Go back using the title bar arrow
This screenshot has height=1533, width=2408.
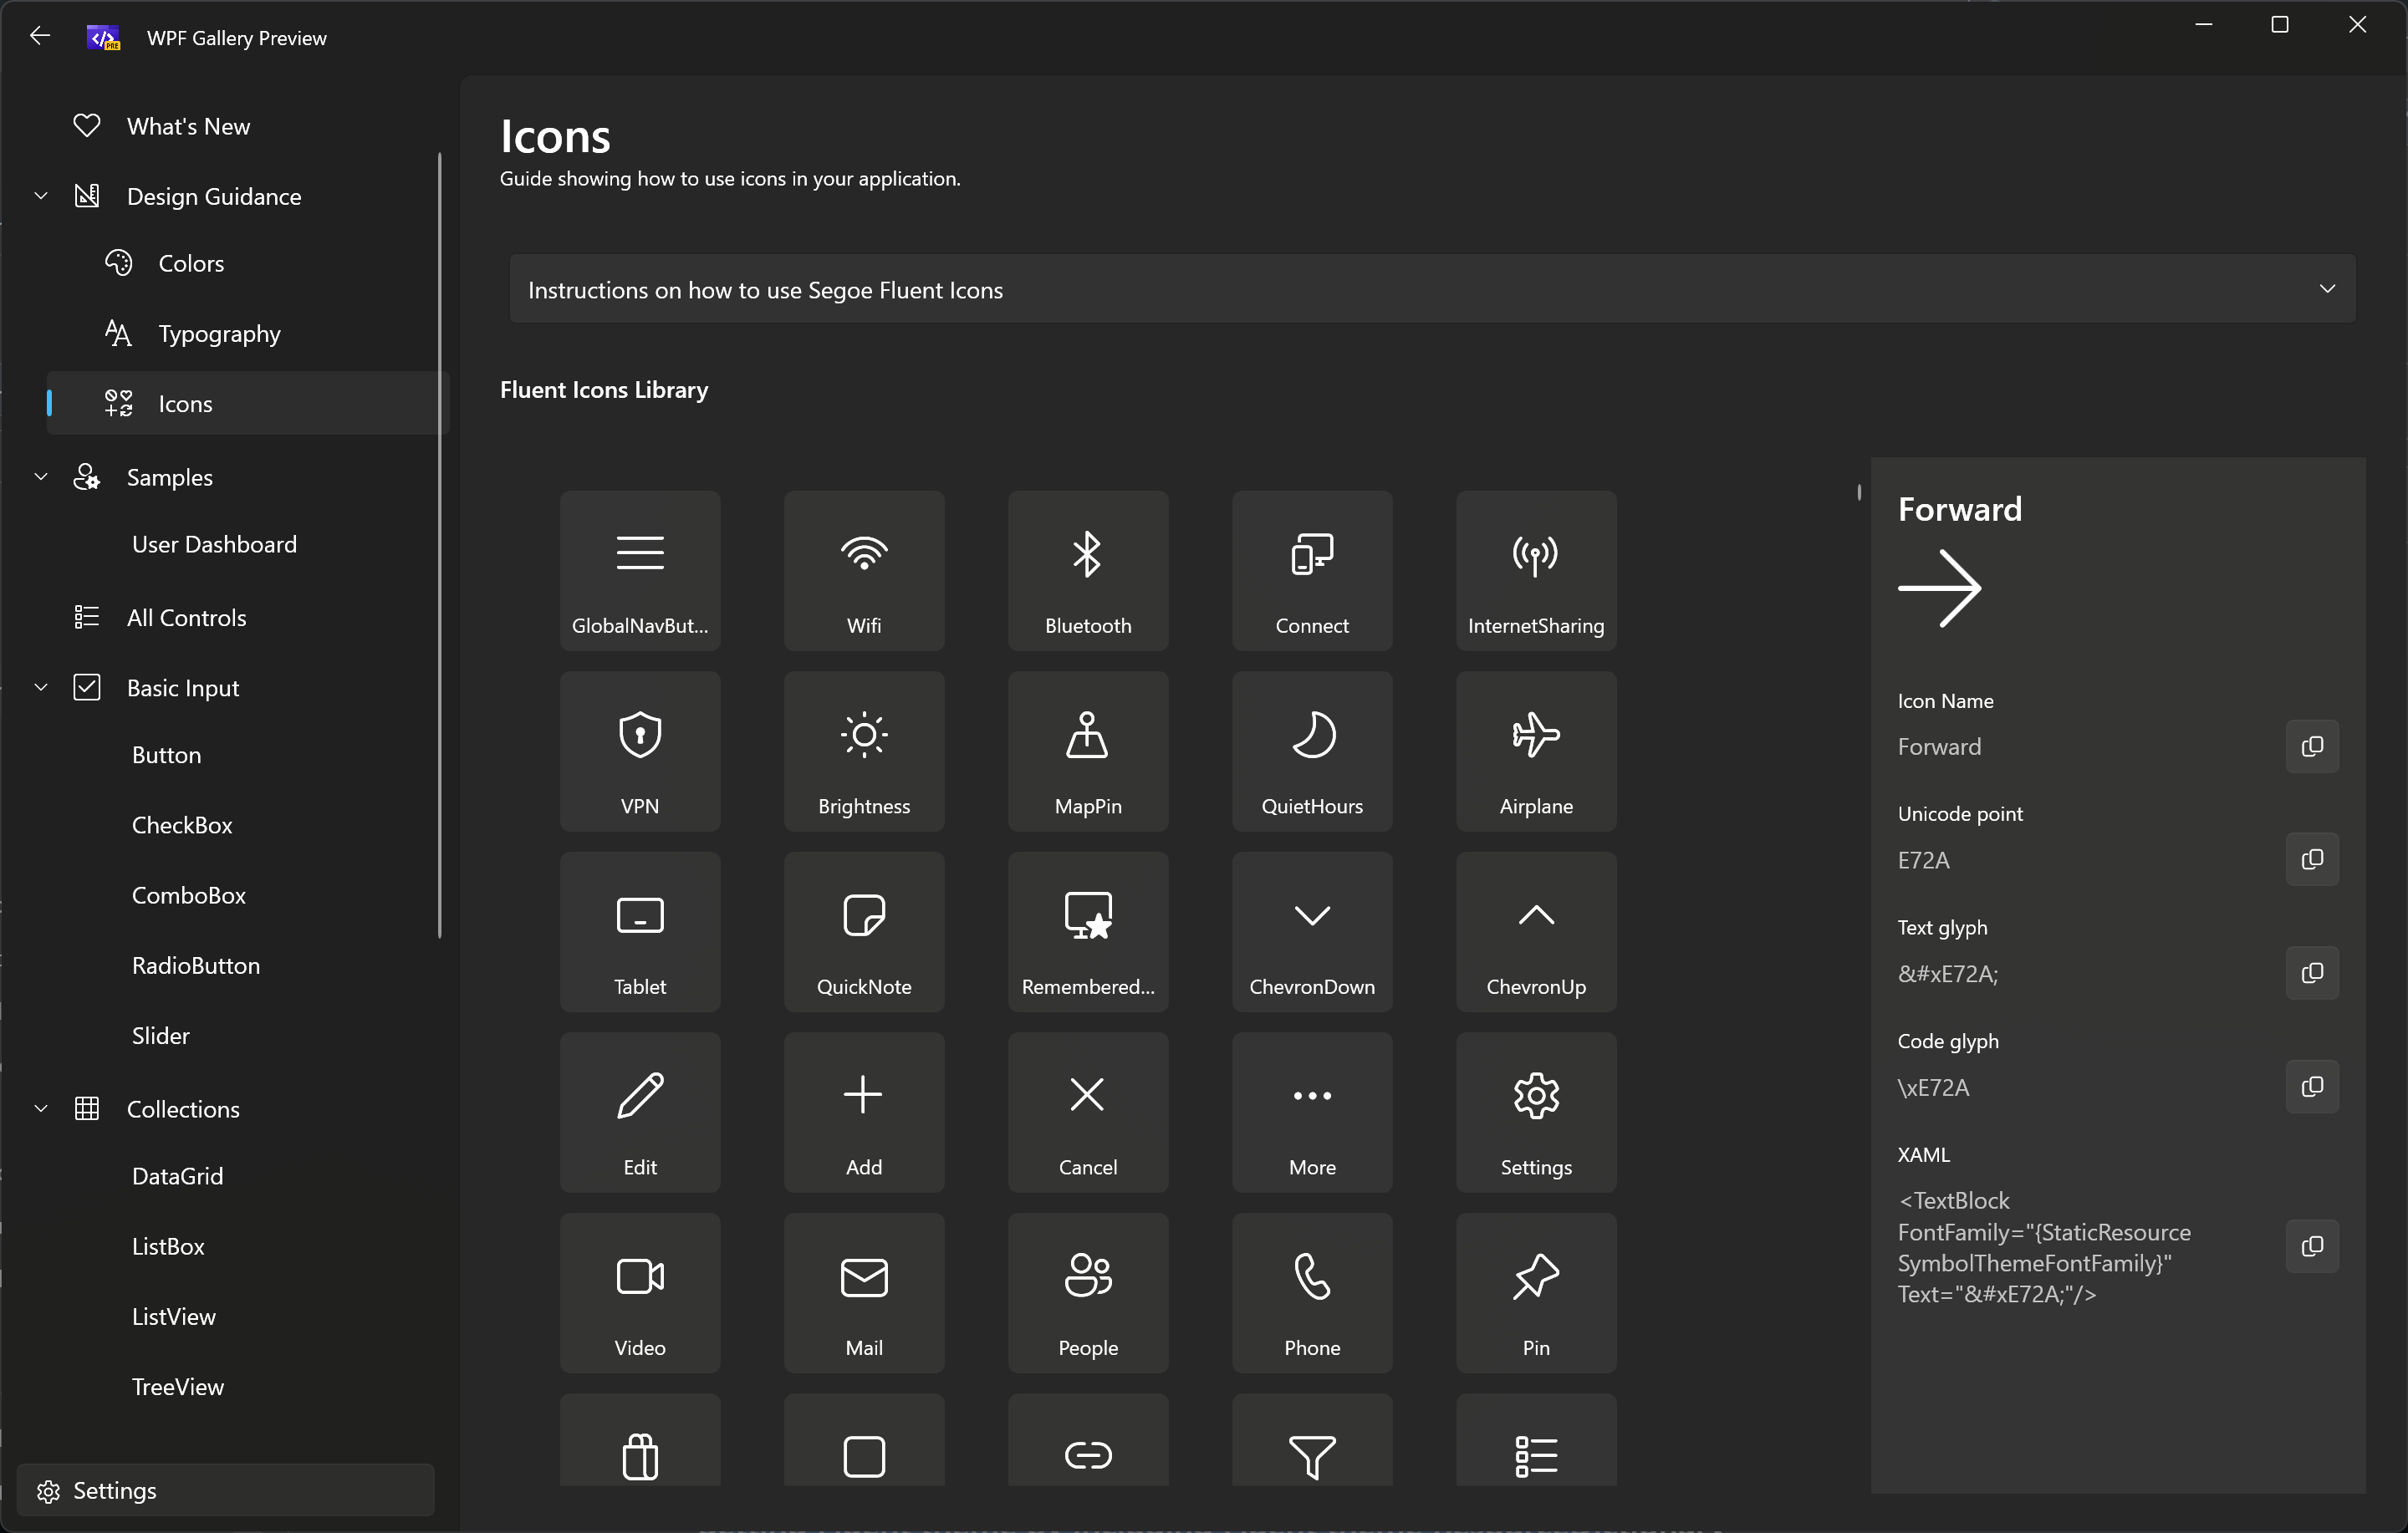40,37
